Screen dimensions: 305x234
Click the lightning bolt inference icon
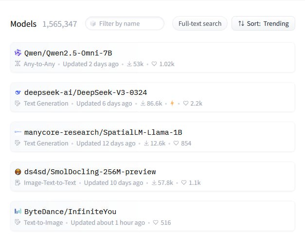(172, 104)
